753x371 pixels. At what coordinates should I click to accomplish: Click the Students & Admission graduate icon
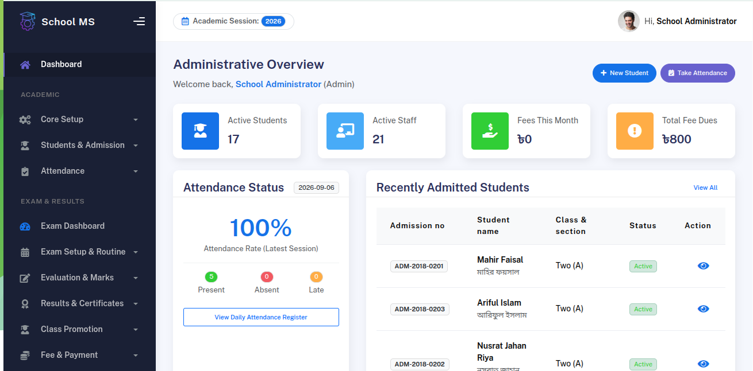(25, 146)
